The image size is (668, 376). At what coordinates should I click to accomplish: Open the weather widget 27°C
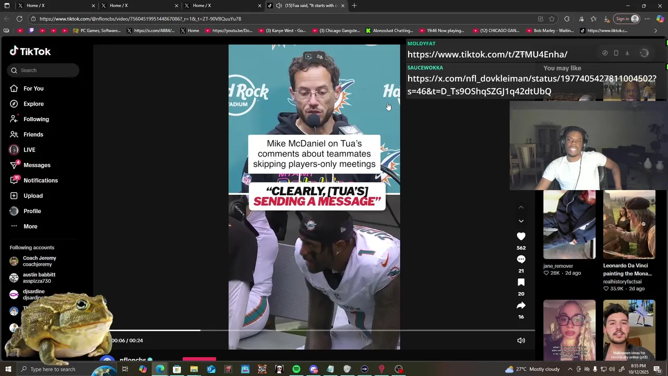(532, 369)
